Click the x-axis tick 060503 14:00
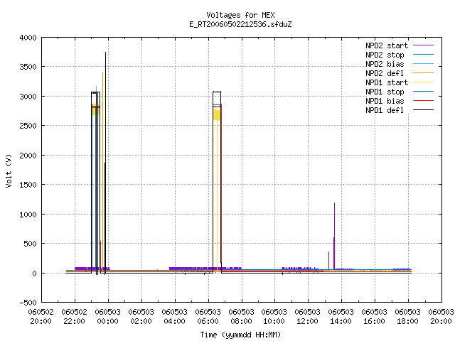The width and height of the screenshot is (455, 341). [x=341, y=316]
